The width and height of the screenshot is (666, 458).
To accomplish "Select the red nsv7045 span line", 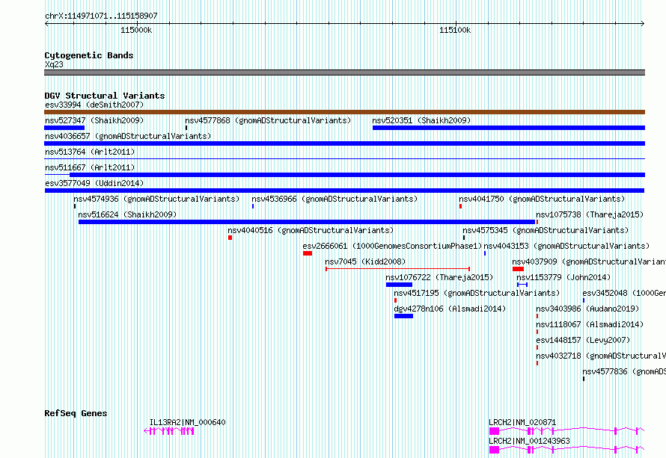I will coord(397,269).
